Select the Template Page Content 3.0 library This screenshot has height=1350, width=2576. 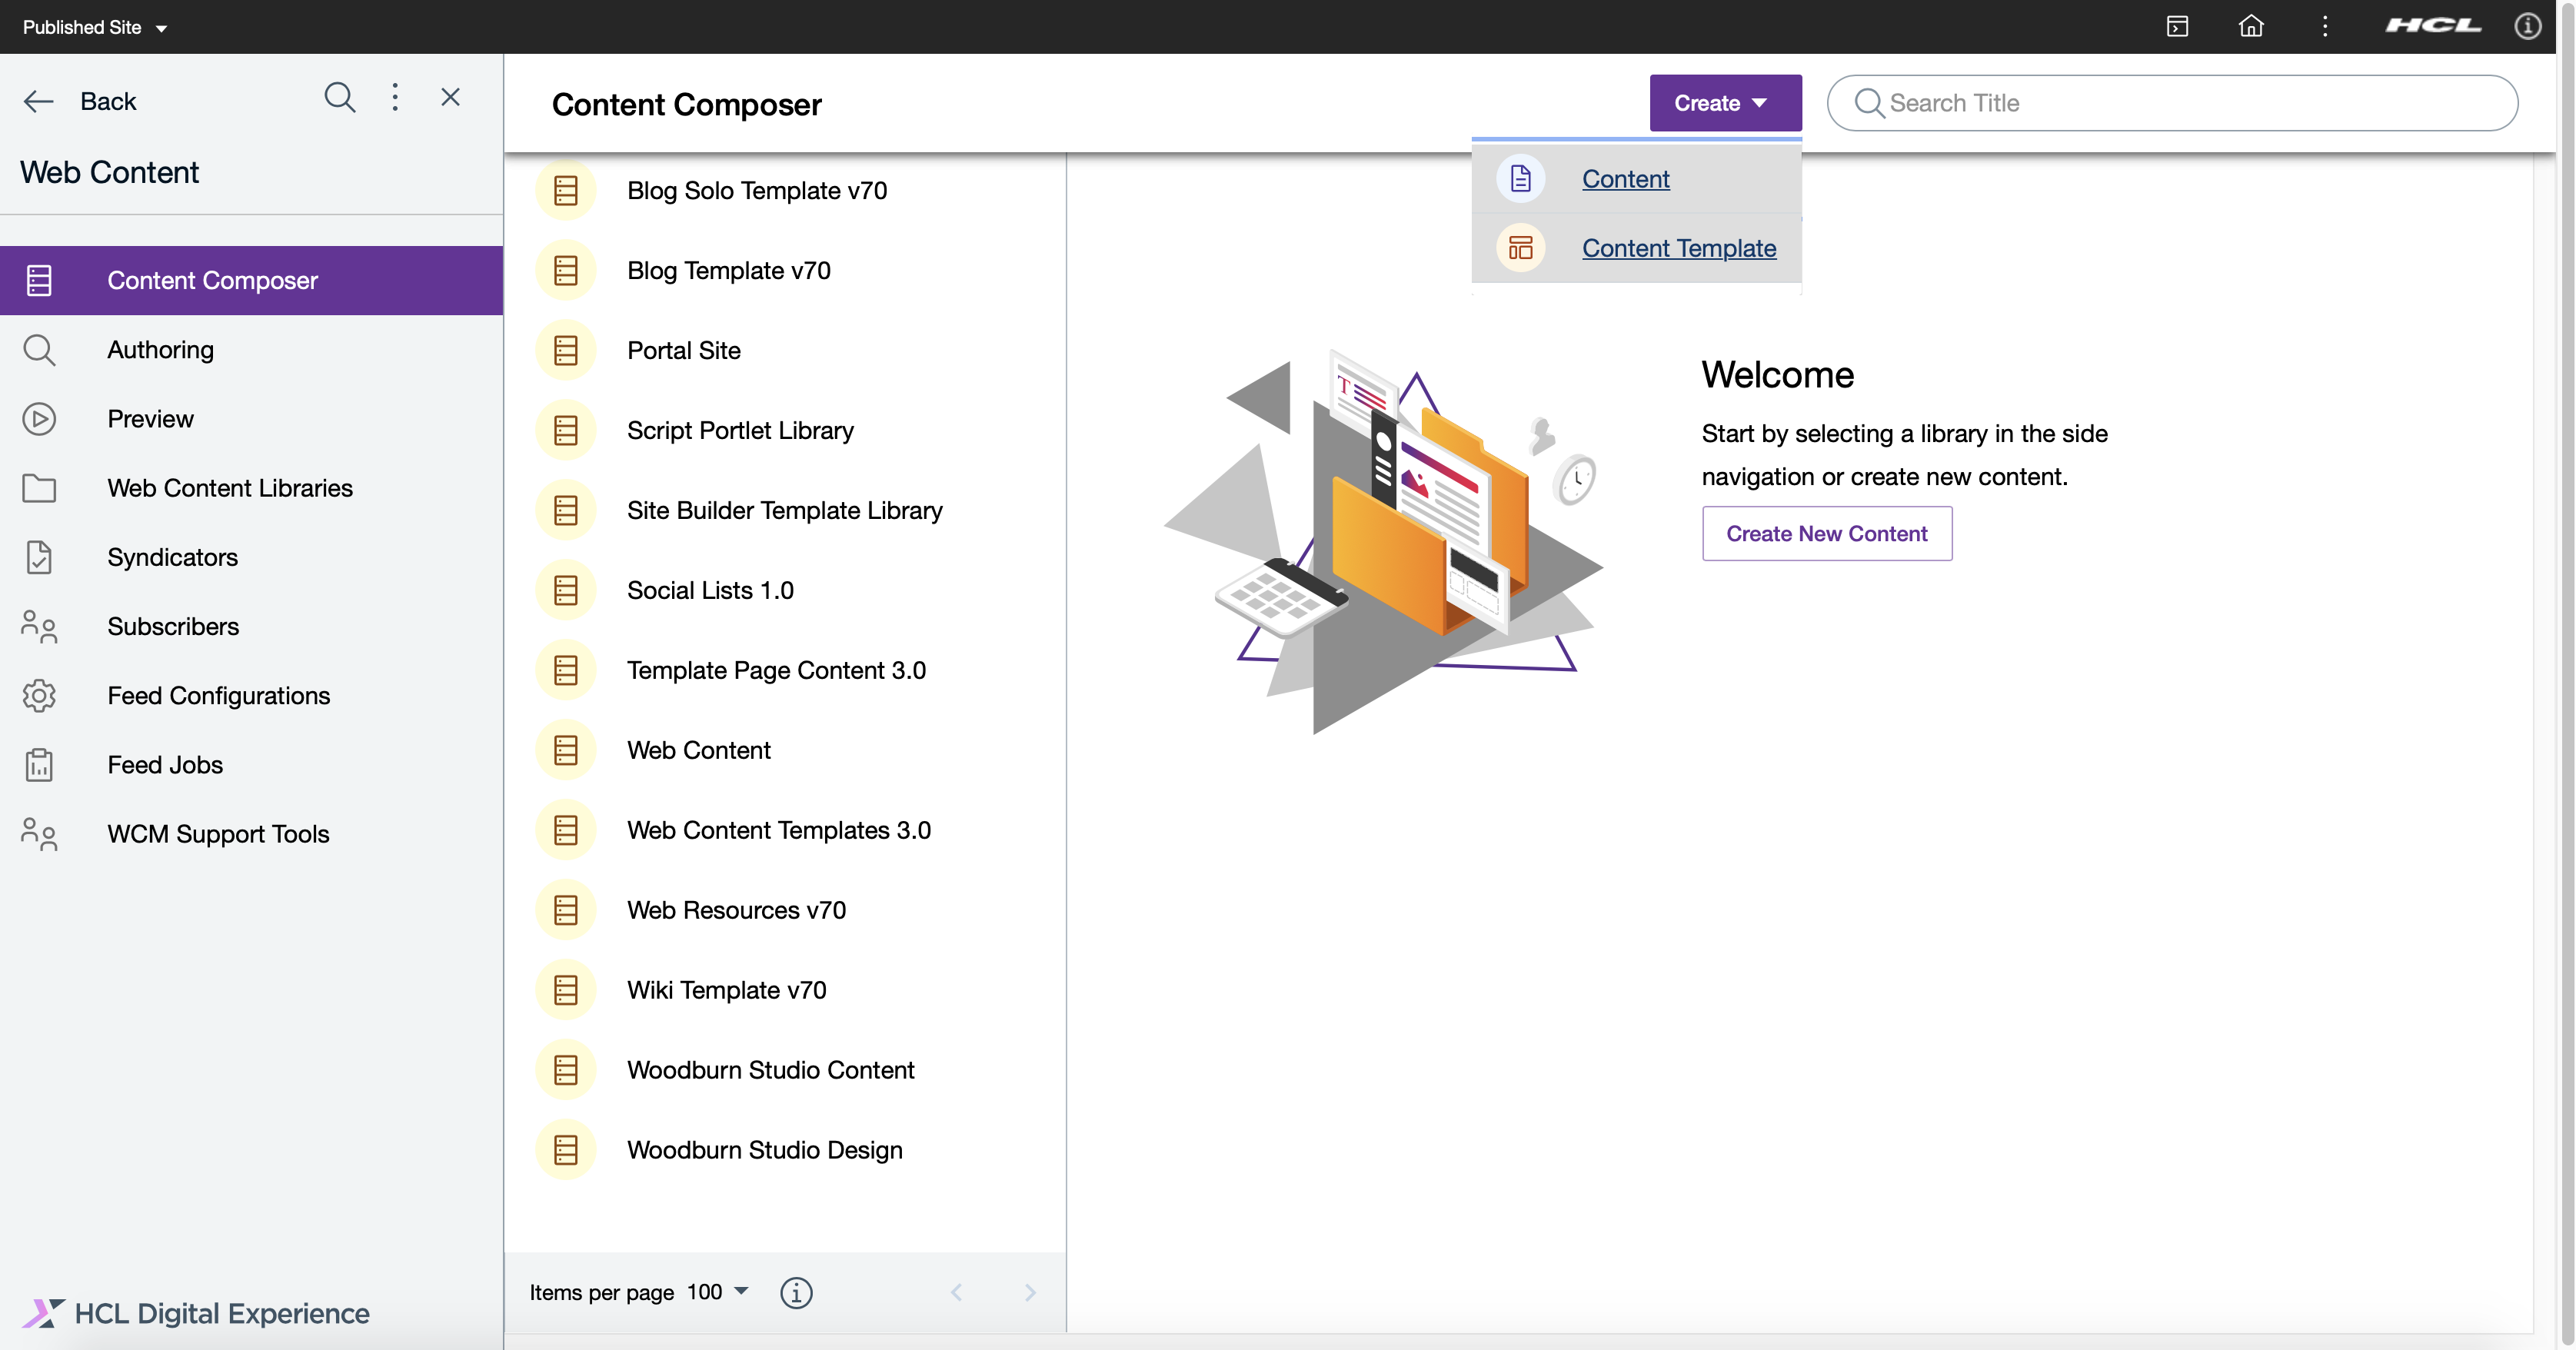[784, 670]
